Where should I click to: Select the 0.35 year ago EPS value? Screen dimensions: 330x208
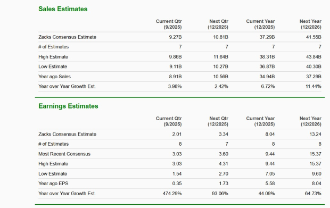[177, 184]
